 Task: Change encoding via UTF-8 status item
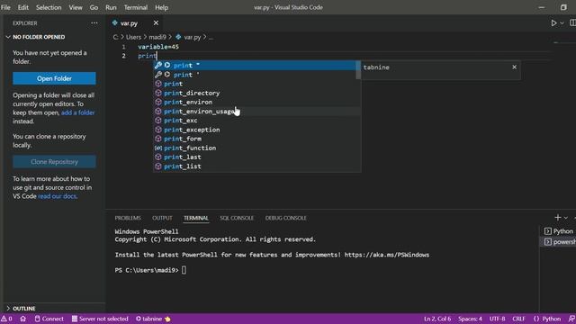[497, 319]
